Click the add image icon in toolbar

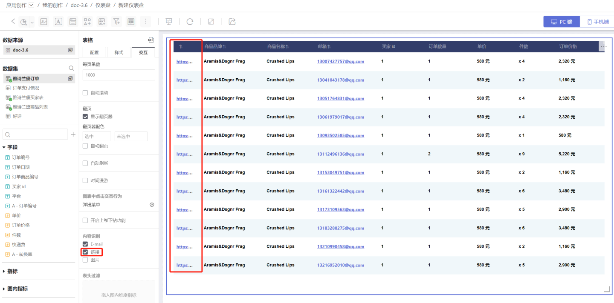[43, 22]
